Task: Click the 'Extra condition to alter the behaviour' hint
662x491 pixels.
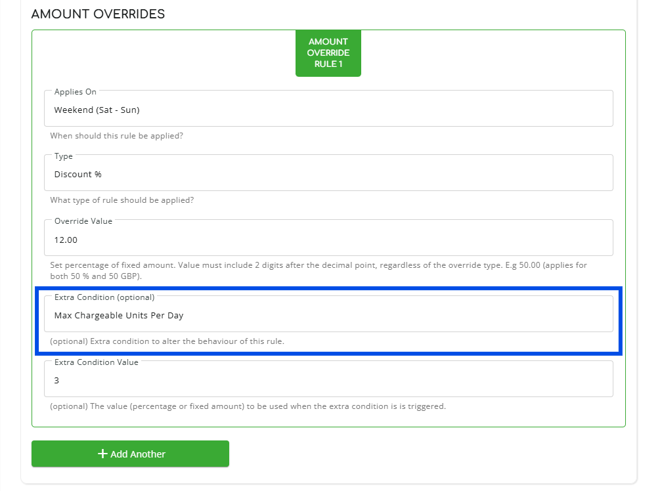Action: point(167,341)
